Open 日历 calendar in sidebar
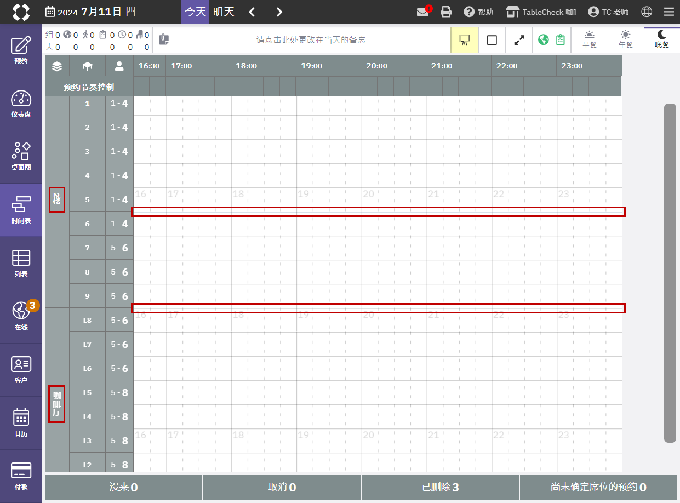Viewport: 680px width, 503px height. click(x=21, y=422)
